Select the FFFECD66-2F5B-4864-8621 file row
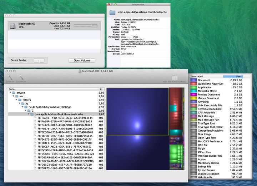 (x=56, y=132)
